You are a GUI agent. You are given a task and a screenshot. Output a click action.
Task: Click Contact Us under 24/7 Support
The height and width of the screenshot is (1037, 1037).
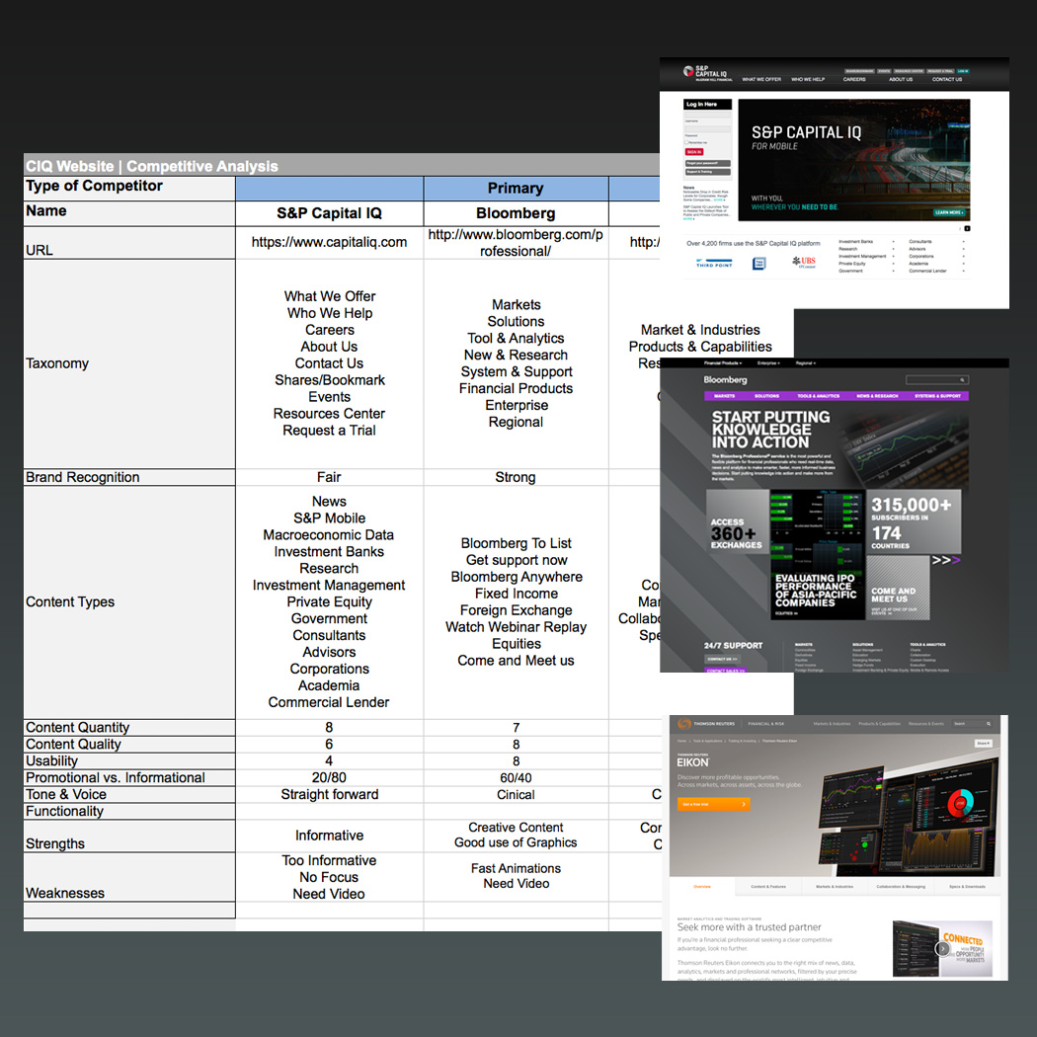[x=722, y=660]
